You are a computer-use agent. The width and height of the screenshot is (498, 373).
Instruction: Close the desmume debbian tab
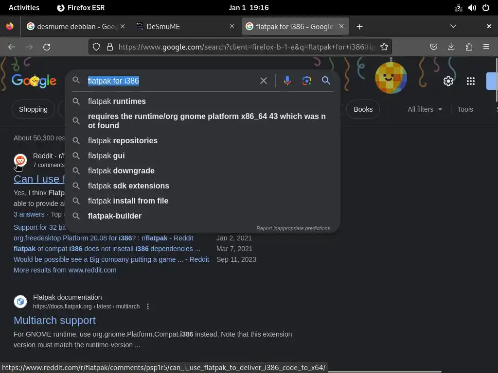click(x=123, y=26)
